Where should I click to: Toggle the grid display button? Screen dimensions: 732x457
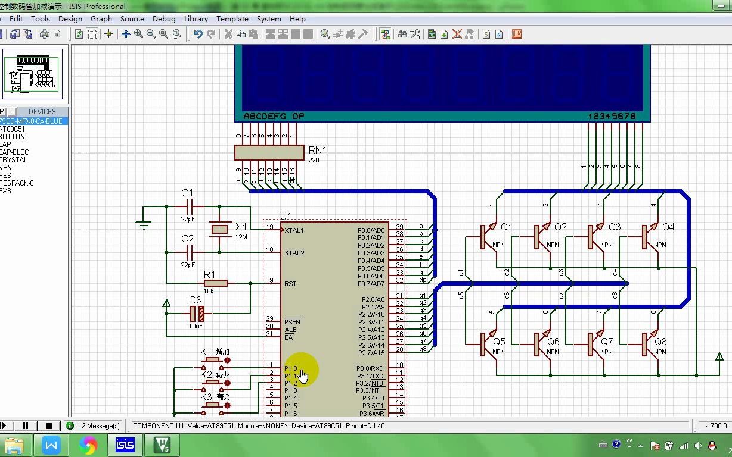click(92, 34)
